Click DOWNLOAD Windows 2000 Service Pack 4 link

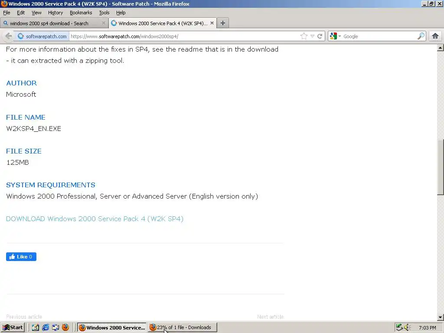(95, 219)
